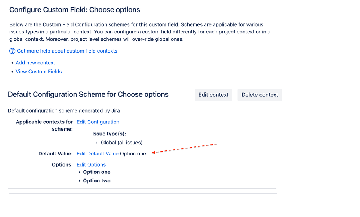Select 'Option one' in the options list
This screenshot has height=217, width=360.
97,172
